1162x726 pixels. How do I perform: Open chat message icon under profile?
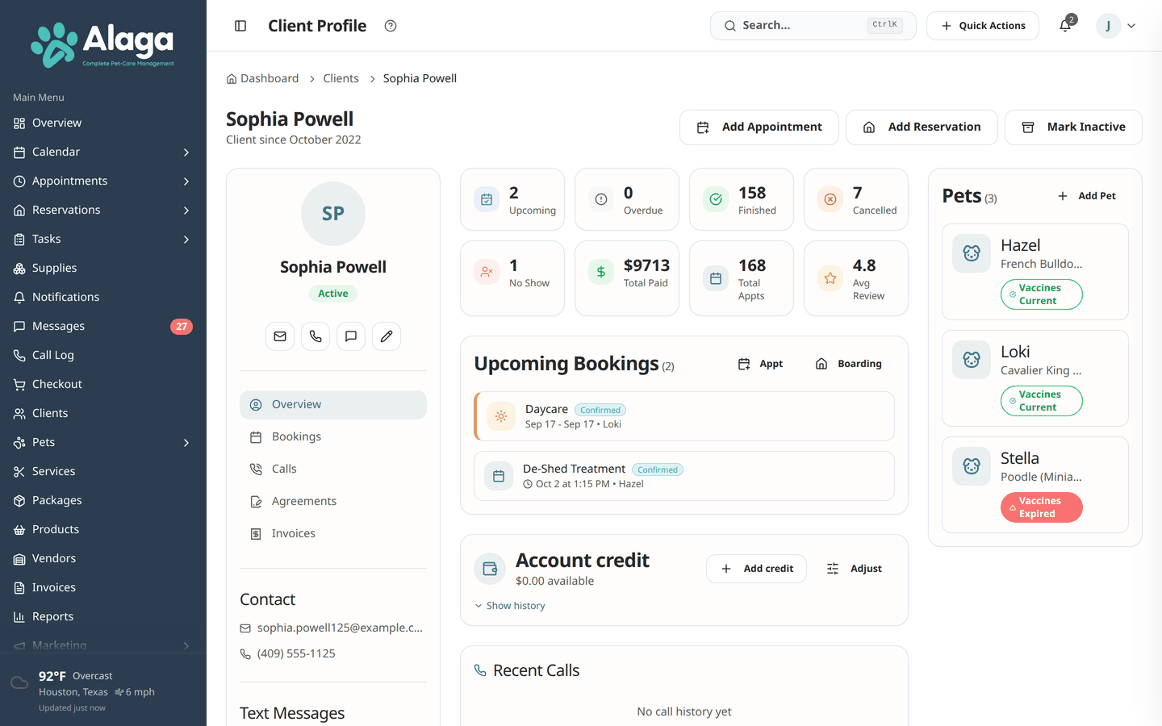click(351, 336)
